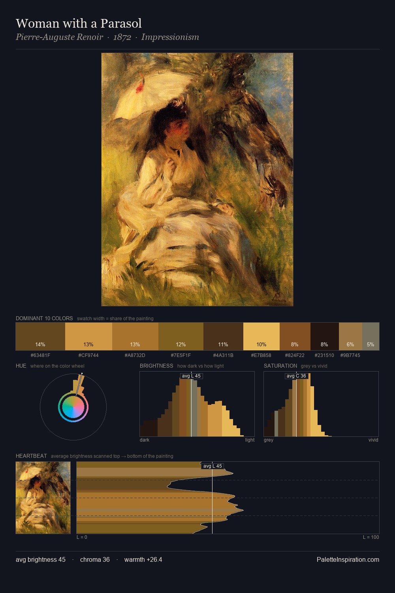Choose the #9B7745 6% swatch

350,336
